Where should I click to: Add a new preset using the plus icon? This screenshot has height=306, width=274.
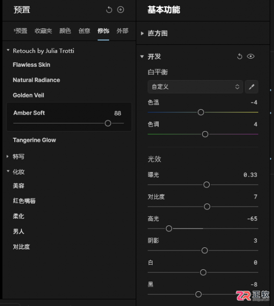click(x=120, y=10)
